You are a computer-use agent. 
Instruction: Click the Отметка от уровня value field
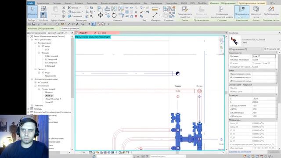click(264, 60)
